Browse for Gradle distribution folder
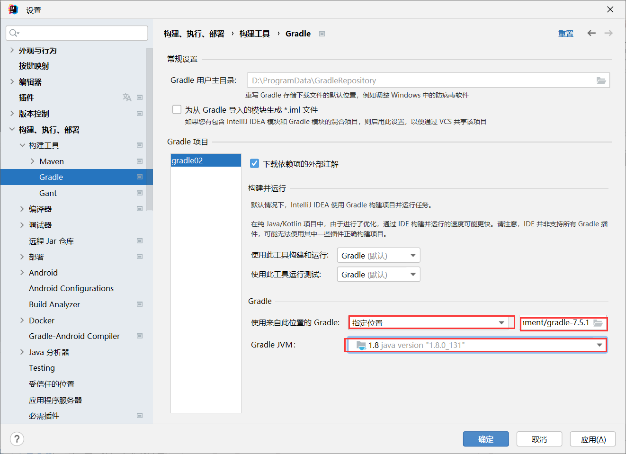This screenshot has width=626, height=454. pos(598,323)
